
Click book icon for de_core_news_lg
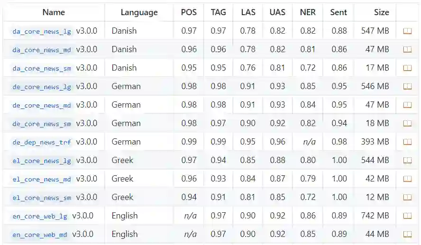[407, 87]
